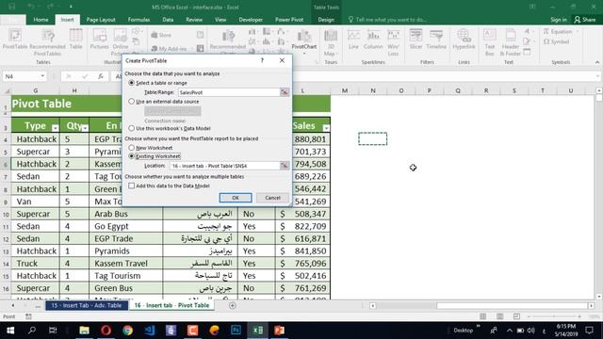Open the 3D Map tool

click(x=331, y=42)
